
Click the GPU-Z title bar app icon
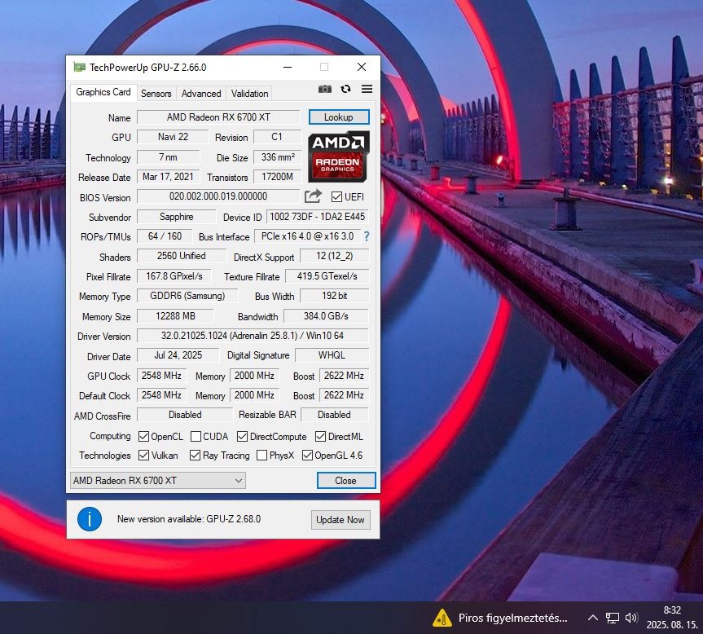click(79, 68)
